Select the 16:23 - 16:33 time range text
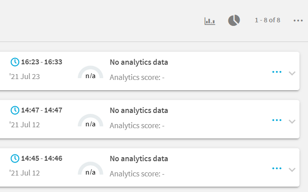This screenshot has height=192, width=308. coord(42,62)
